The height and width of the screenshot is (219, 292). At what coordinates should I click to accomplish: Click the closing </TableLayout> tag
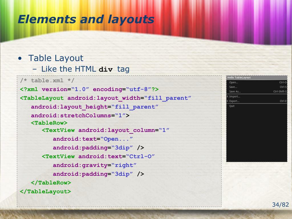[45, 191]
